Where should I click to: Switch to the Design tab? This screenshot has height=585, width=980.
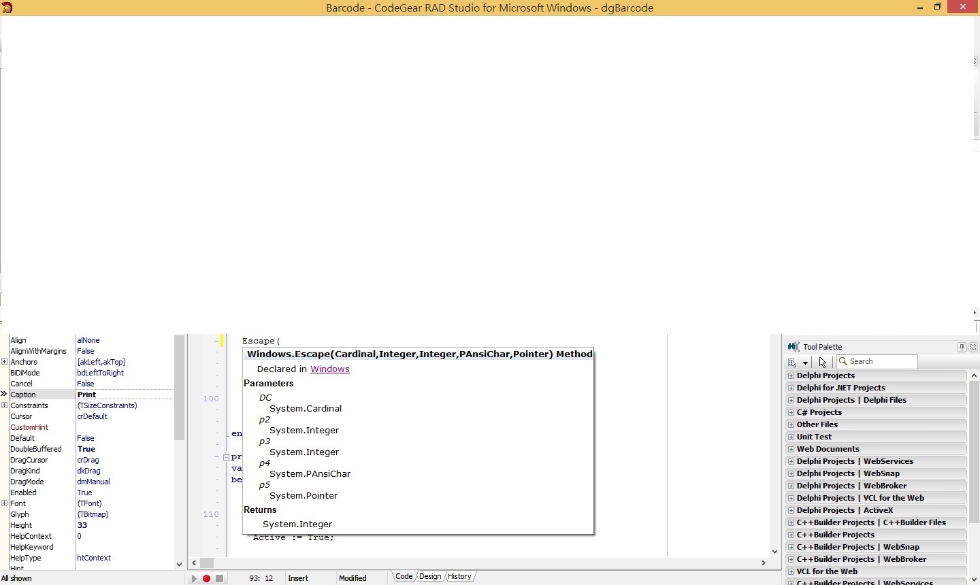(x=431, y=576)
